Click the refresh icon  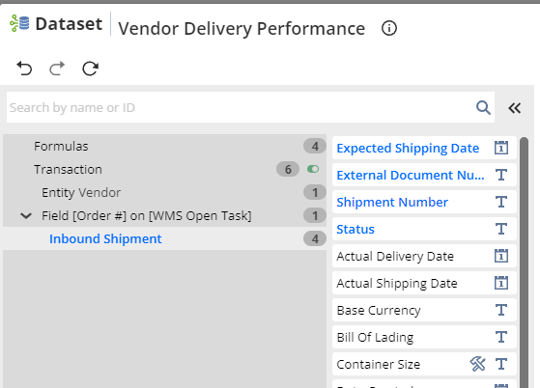90,69
